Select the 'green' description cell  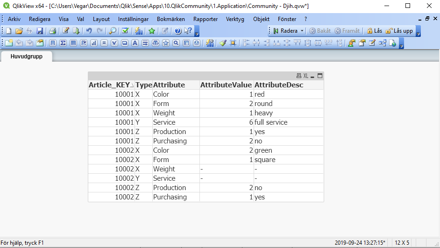point(289,150)
